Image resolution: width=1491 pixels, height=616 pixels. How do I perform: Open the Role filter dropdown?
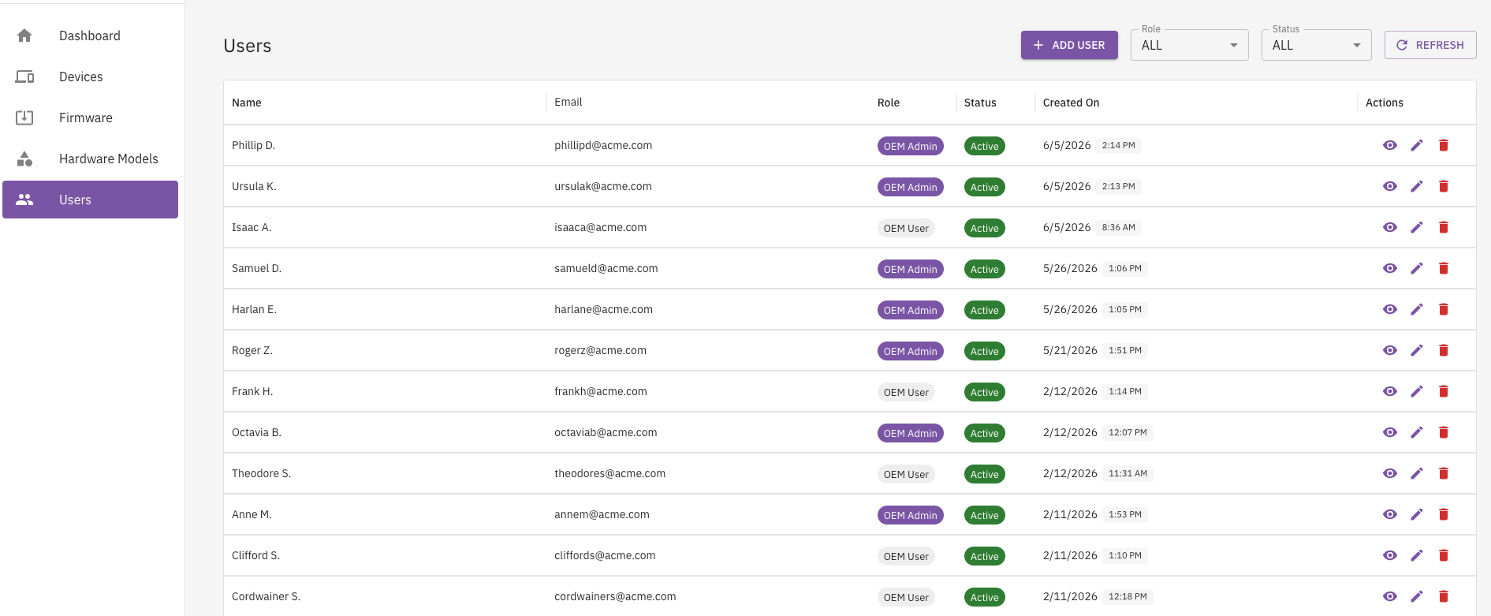coord(1189,45)
